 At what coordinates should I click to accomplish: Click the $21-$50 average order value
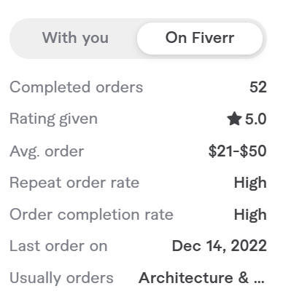tap(238, 151)
